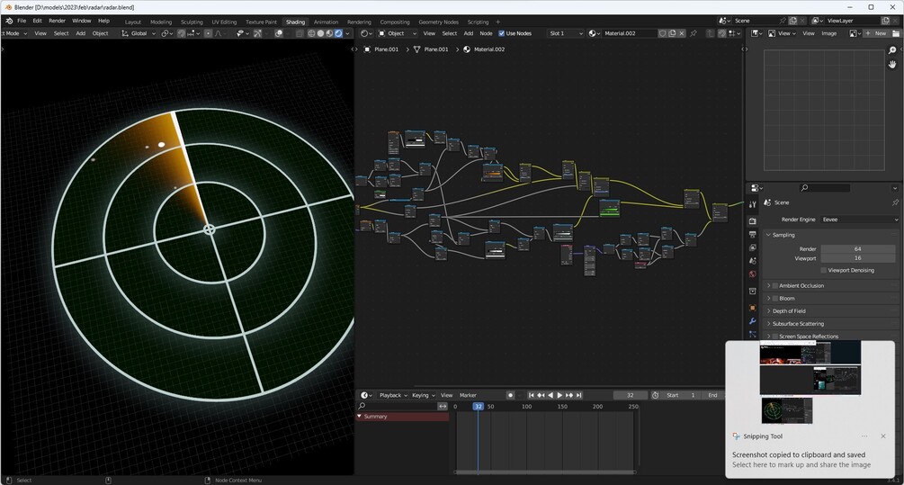
Task: Click the Blender logo menu icon
Action: tap(9, 21)
